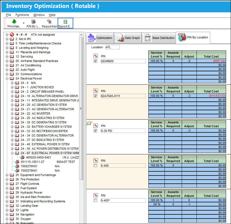The width and height of the screenshot is (231, 224).
Task: Expand the 24 - 22 AC INVERTER node
Action: [x=12, y=114]
